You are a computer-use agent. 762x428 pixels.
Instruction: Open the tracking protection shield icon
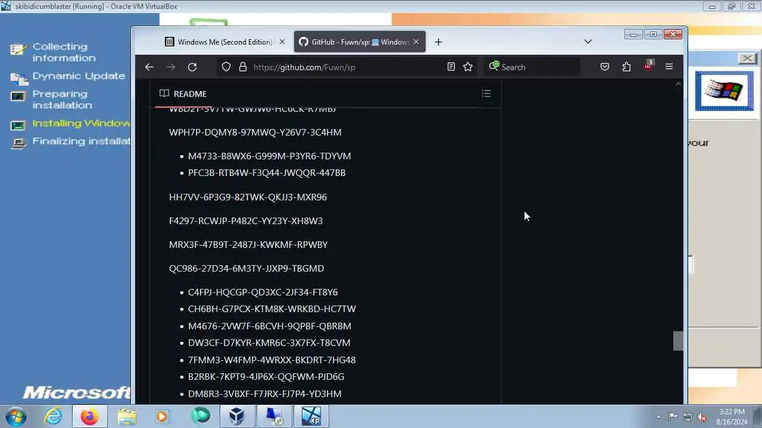pyautogui.click(x=226, y=67)
